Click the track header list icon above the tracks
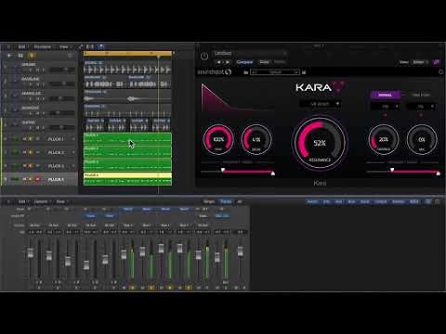This screenshot has width=446, height=334. coord(71,56)
